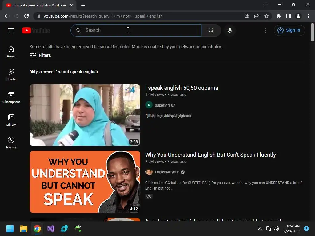Click the share this page icon
This screenshot has height=236, width=315.
click(256, 16)
